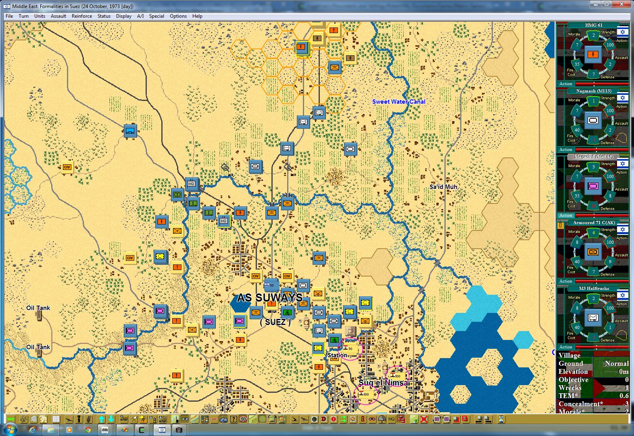Click the shovel dig-in toolbar icon
The height and width of the screenshot is (436, 634).
pyautogui.click(x=133, y=419)
